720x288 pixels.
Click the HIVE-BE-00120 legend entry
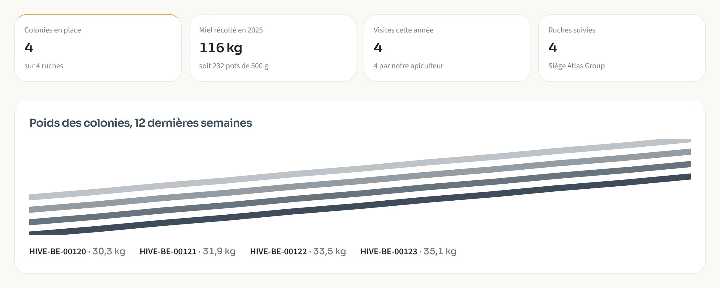pyautogui.click(x=77, y=251)
